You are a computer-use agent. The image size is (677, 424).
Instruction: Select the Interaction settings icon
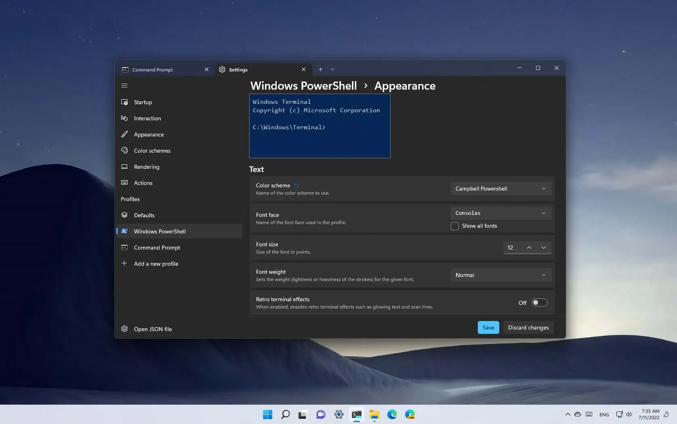click(125, 118)
